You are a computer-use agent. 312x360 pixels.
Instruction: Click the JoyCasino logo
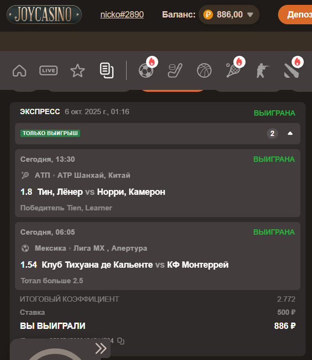(44, 15)
